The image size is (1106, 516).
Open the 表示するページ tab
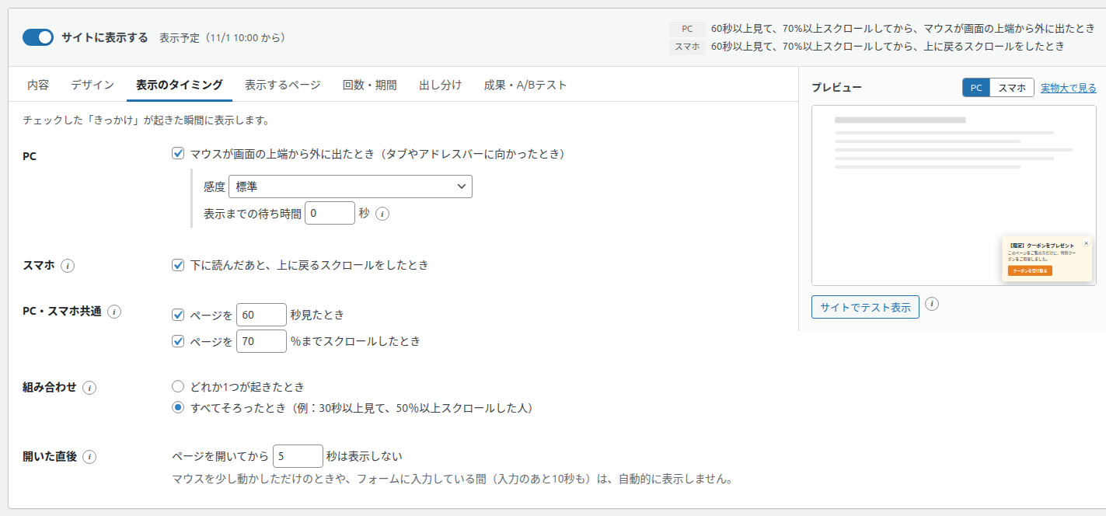point(283,85)
